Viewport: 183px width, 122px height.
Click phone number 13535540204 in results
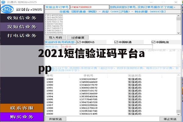click(88, 96)
